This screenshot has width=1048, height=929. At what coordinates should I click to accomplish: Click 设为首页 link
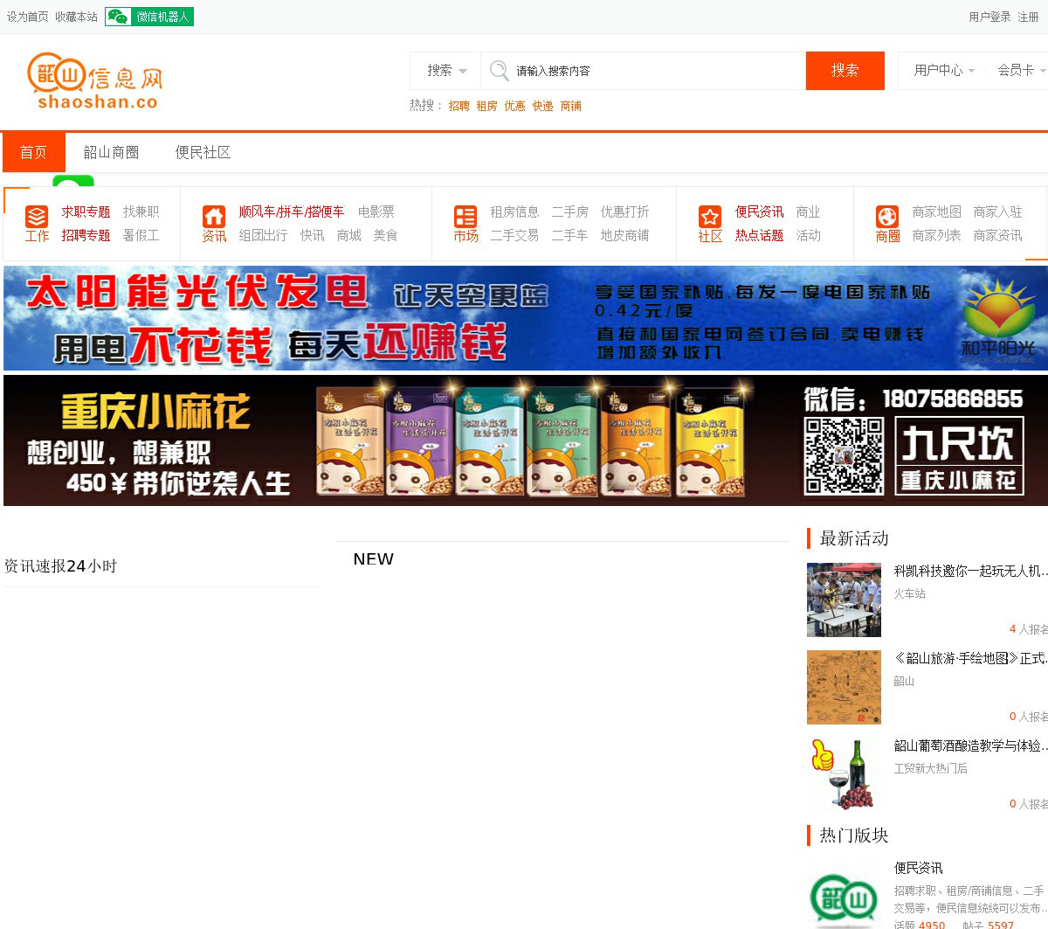pos(28,17)
